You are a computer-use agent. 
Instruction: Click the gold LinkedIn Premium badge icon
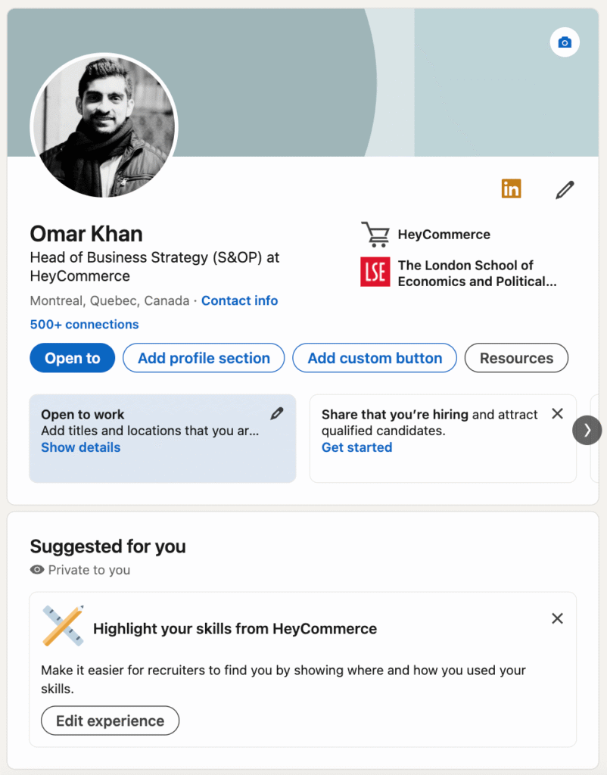coord(512,188)
